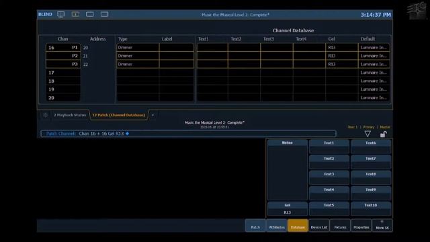Click the Fixtures softkey
The height and width of the screenshot is (242, 430).
(340, 226)
